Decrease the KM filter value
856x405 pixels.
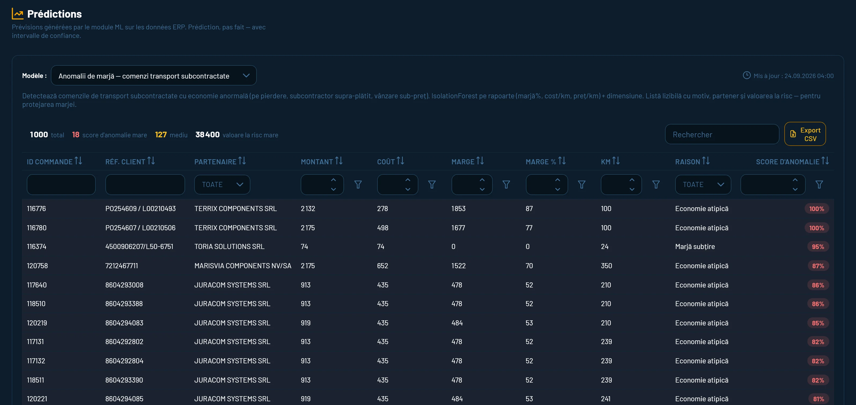click(632, 189)
